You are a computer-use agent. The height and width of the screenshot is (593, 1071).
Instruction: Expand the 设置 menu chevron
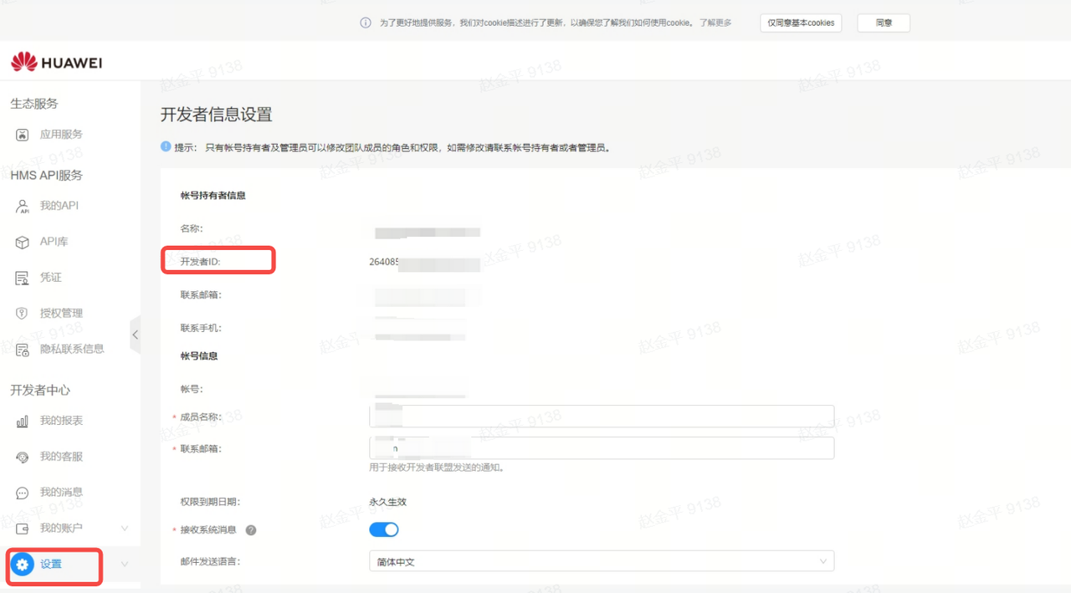(x=125, y=565)
